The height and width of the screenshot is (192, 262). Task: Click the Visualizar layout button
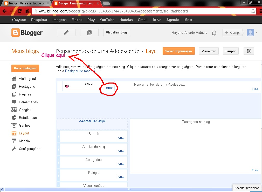point(209,51)
